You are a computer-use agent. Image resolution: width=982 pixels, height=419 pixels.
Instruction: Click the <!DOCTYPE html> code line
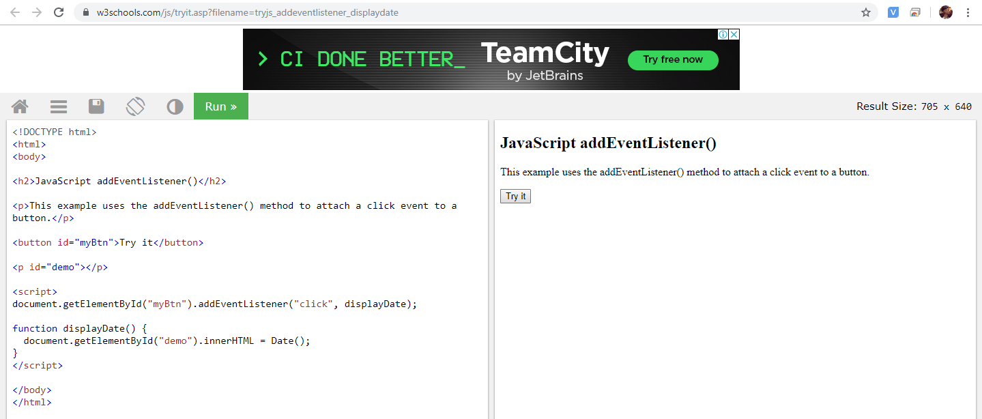coord(55,132)
